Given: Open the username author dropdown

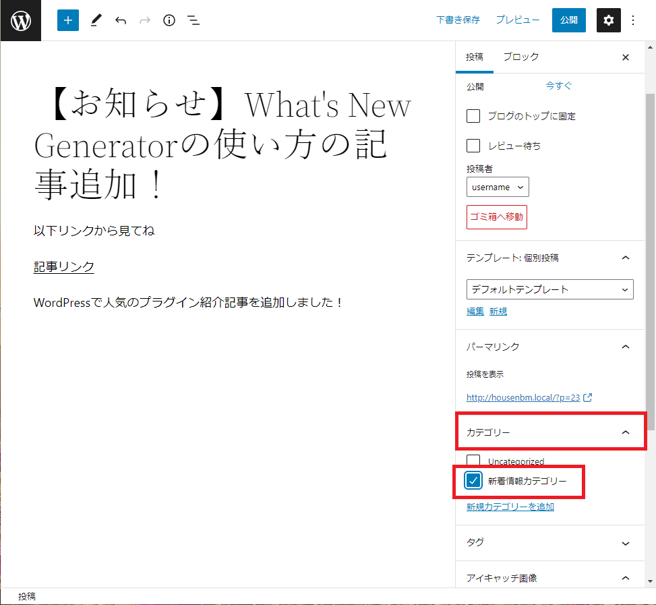Looking at the screenshot, I should tap(498, 187).
